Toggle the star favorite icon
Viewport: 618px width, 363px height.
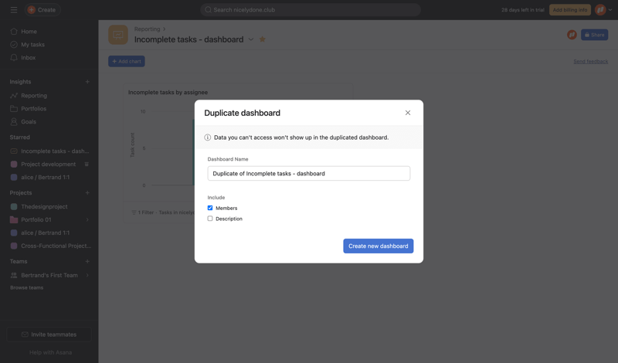coord(262,39)
